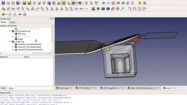This screenshot has width=187, height=105.
Task: Close the GTK_Kalotte document tab
Action: pyautogui.click(x=96, y=88)
